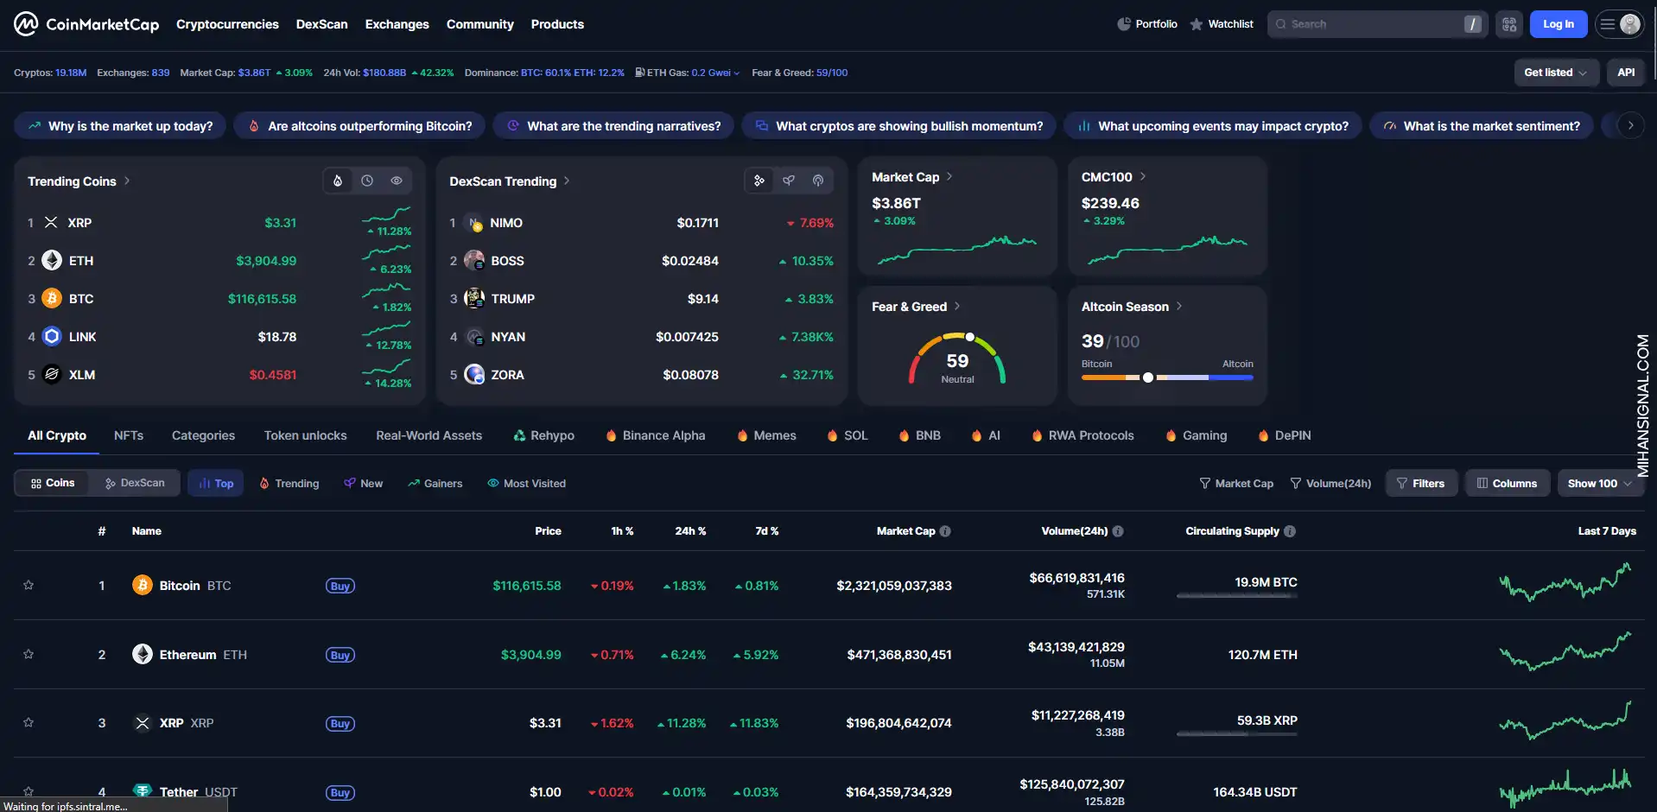
Task: Click the Portfolio pie chart icon
Action: tap(1124, 24)
